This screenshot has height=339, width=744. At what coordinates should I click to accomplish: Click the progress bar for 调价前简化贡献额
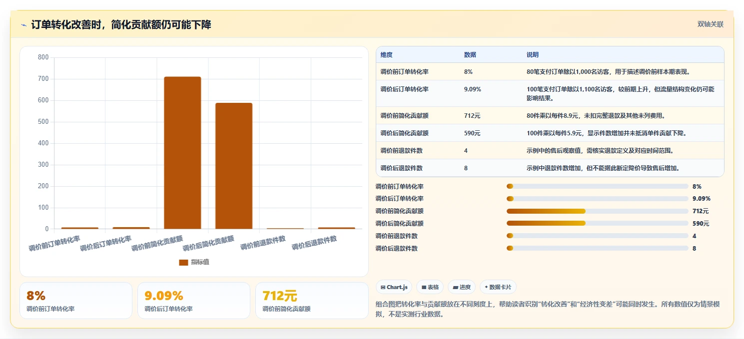click(598, 211)
